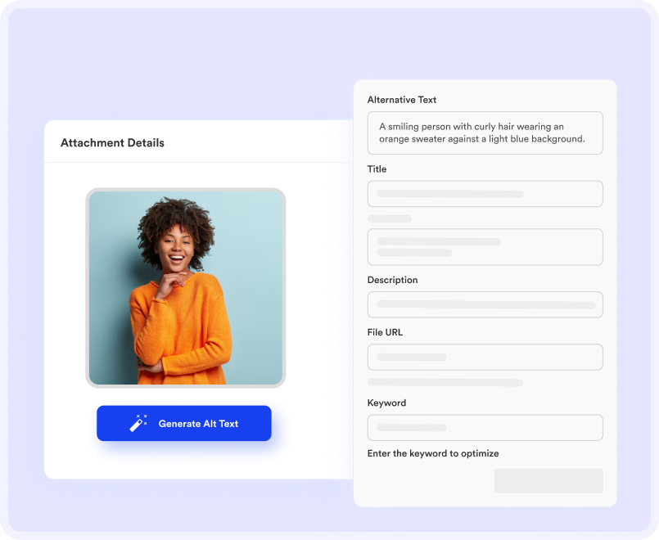Click the right panel's empty top area
Screen dimensions: 659x540
pyautogui.click(x=485, y=87)
